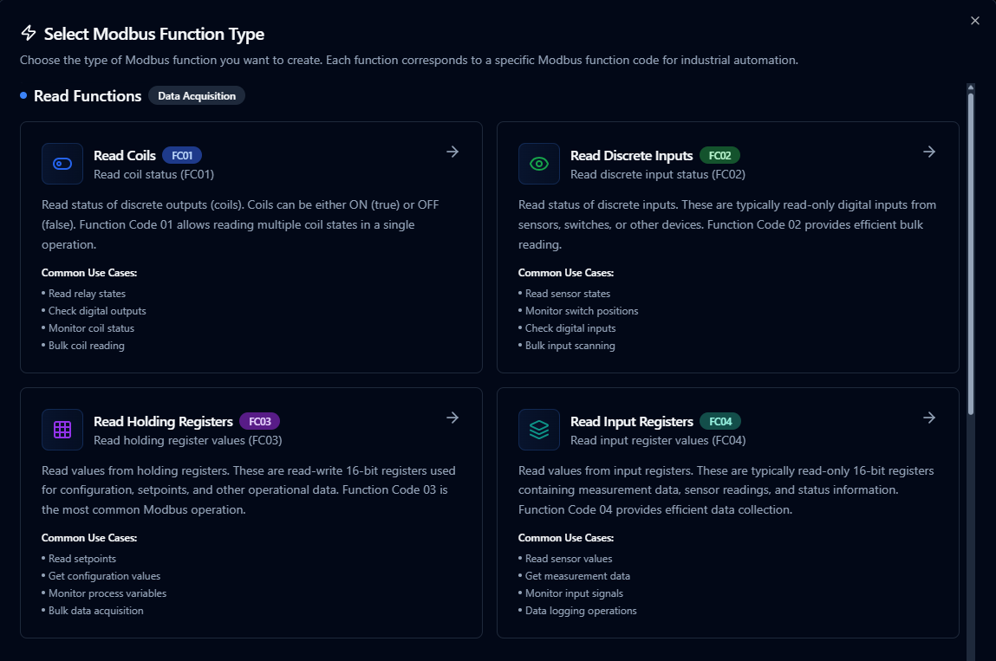
Task: Click the arrow on Read Input Registers card
Action: click(929, 418)
